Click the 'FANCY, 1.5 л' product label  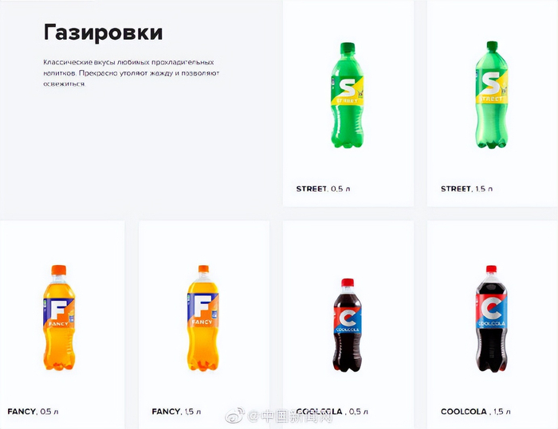click(176, 411)
